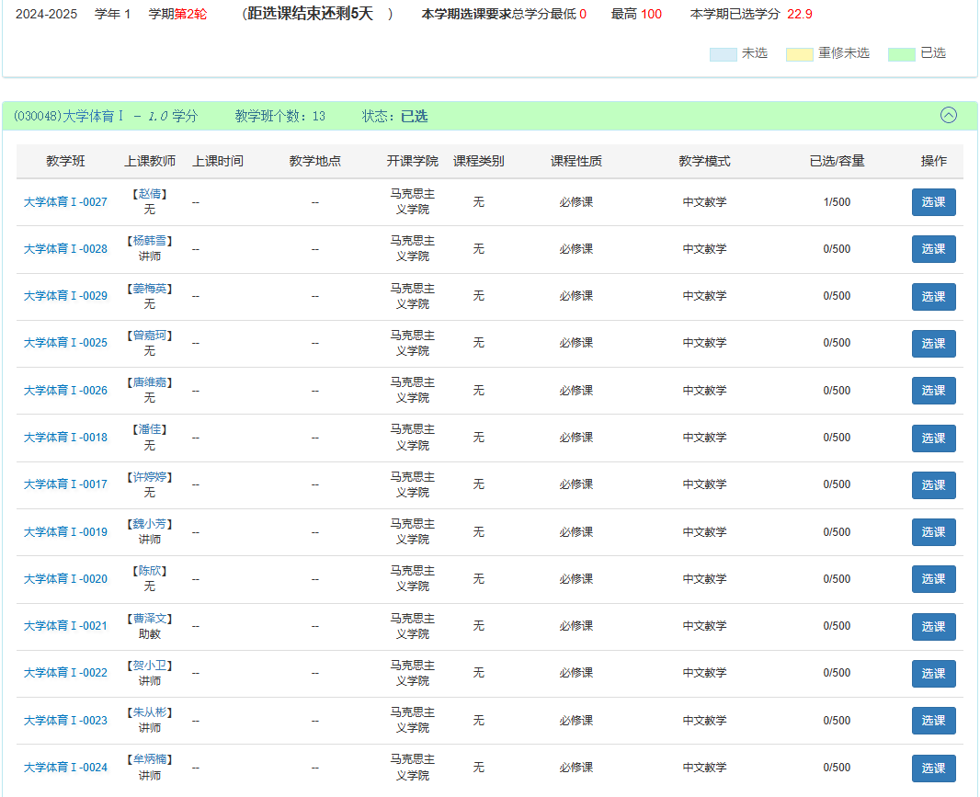Image resolution: width=980 pixels, height=797 pixels.
Task: Open teacher link 杨韩雪
Action: coord(149,241)
